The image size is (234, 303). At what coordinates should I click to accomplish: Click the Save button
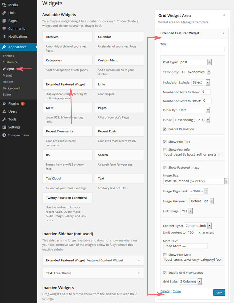pos(219,293)
